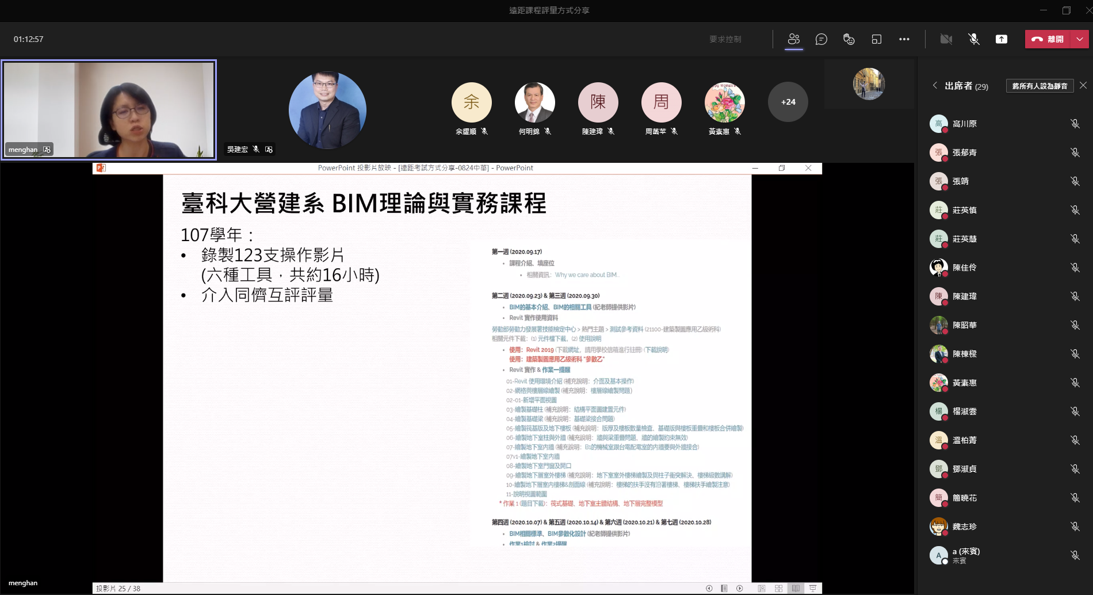Click the muted mic icon beside 吳建宏

point(256,150)
